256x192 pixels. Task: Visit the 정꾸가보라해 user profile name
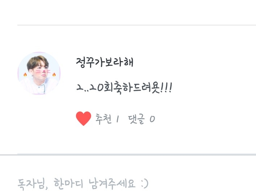tap(104, 62)
